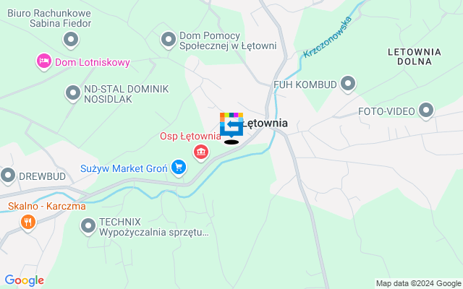Click the Osp Łętownia red civic icon

click(201, 152)
